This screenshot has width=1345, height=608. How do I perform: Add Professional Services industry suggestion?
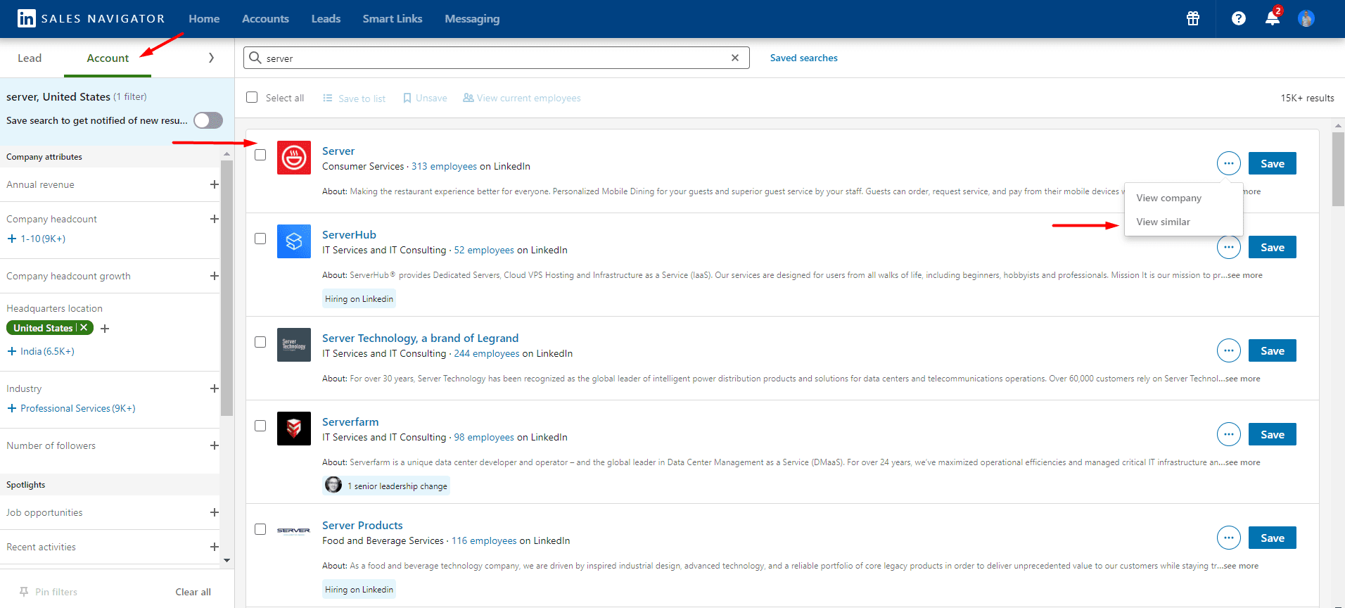71,408
